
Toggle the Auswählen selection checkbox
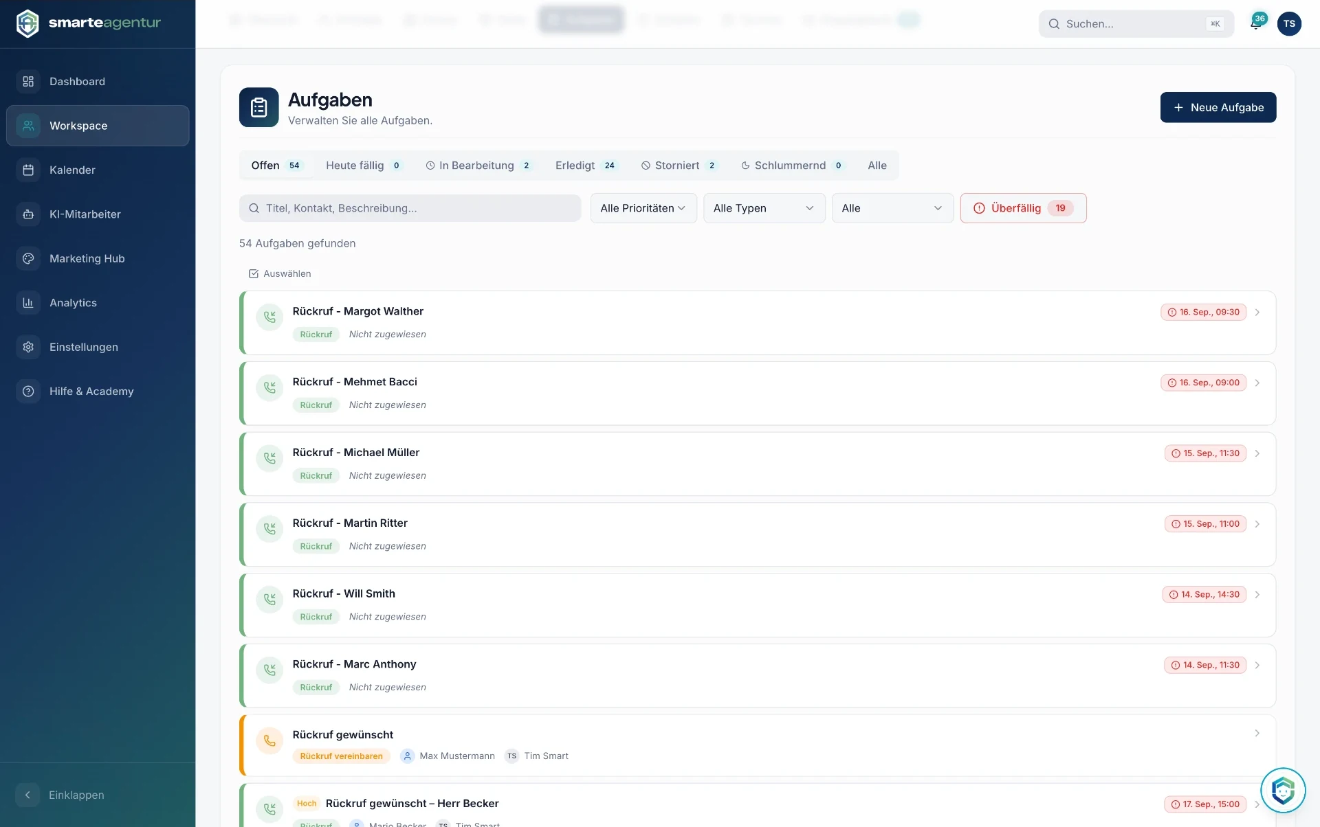(254, 274)
